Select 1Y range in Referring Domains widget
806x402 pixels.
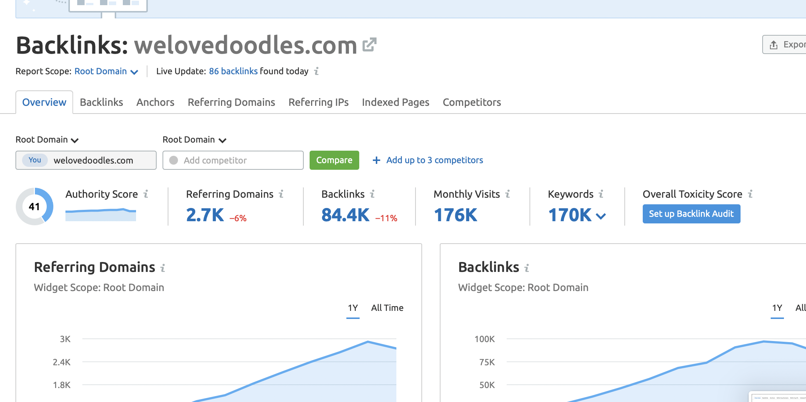click(353, 308)
